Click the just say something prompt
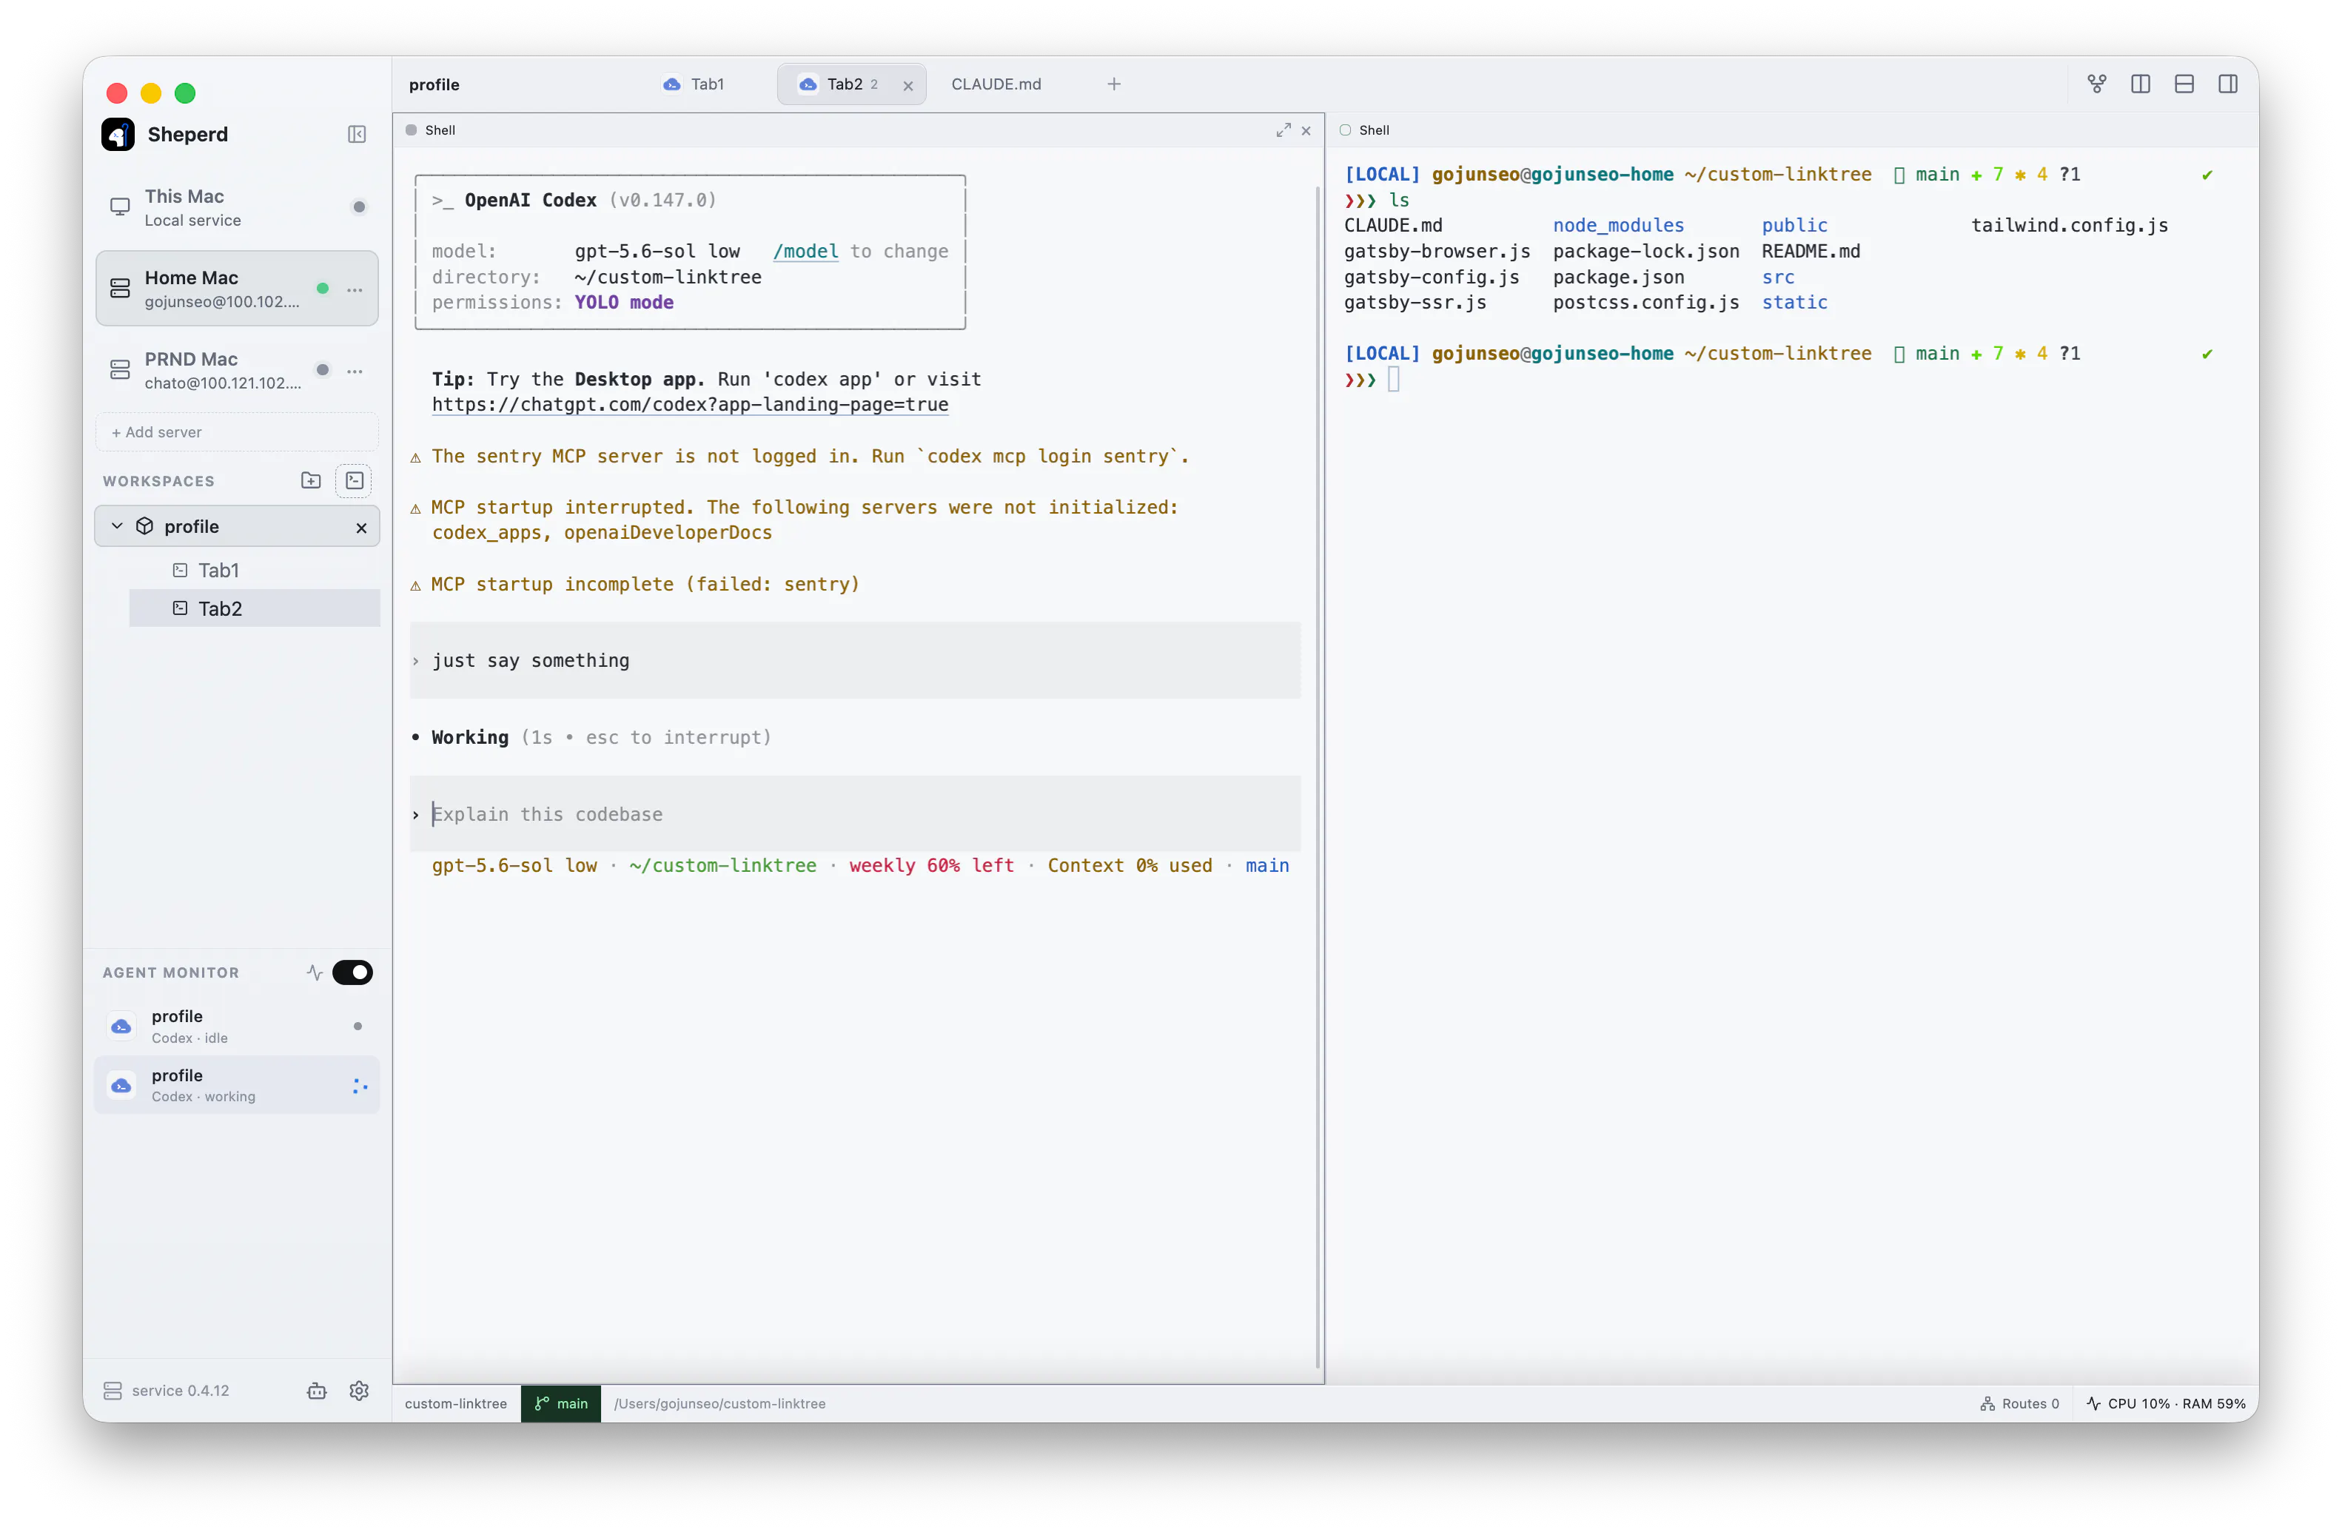This screenshot has height=1532, width=2342. click(855, 660)
